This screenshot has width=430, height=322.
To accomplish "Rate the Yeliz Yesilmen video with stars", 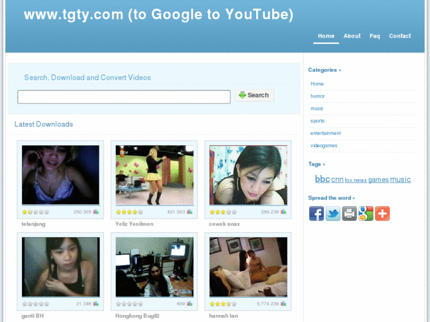I will point(130,212).
